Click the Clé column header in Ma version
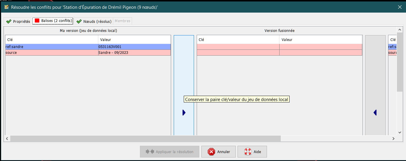 [x=51, y=40]
